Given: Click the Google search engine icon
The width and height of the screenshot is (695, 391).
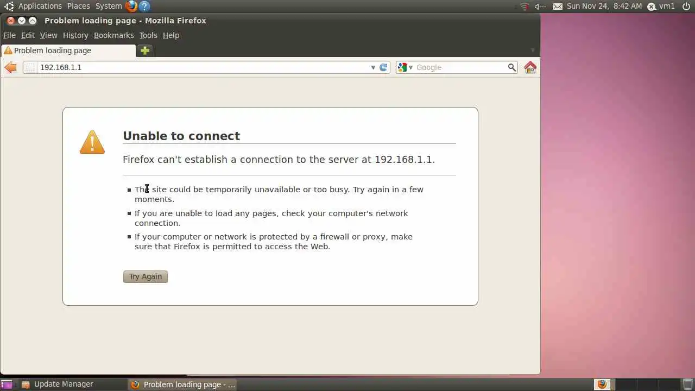Looking at the screenshot, I should tap(402, 67).
